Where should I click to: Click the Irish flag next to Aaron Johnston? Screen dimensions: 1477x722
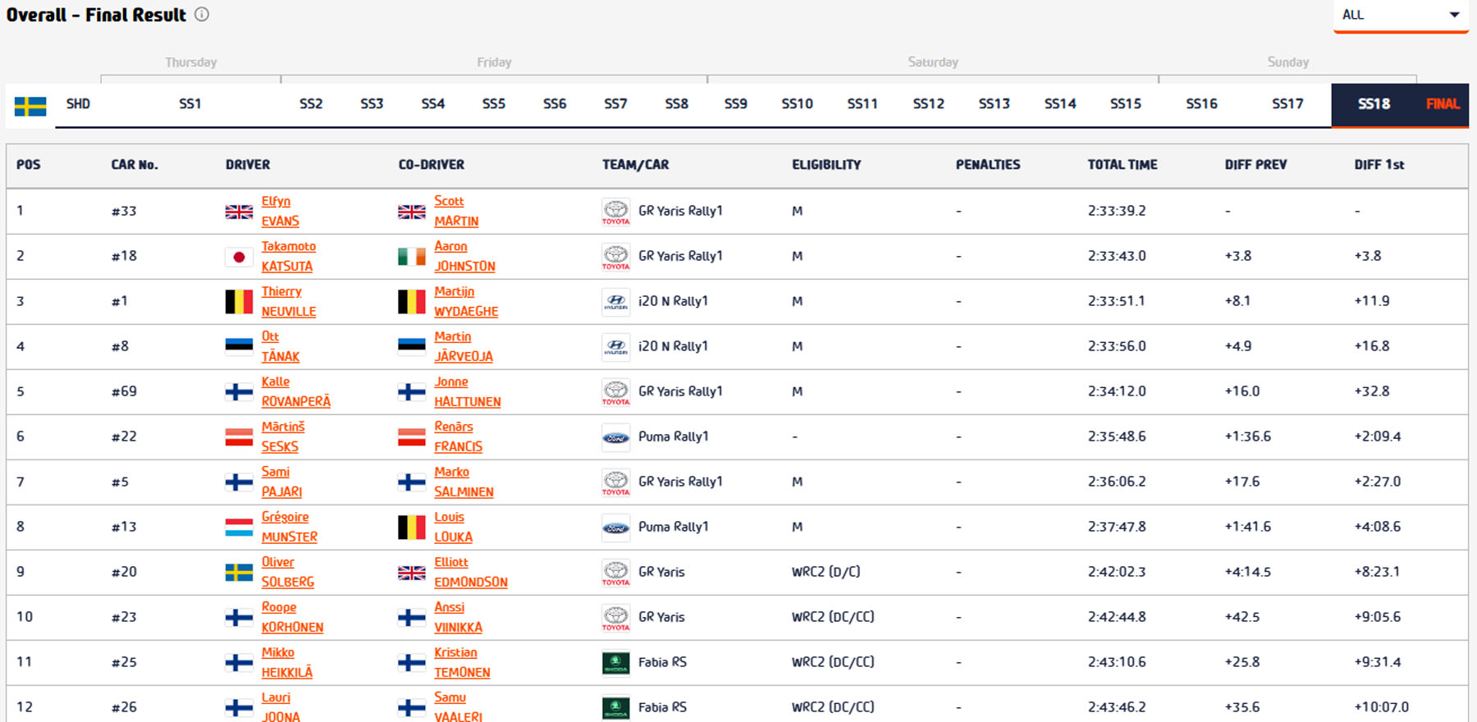coord(411,257)
